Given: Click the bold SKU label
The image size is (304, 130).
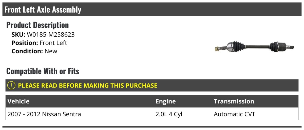Looking at the screenshot, I should [x=18, y=34].
